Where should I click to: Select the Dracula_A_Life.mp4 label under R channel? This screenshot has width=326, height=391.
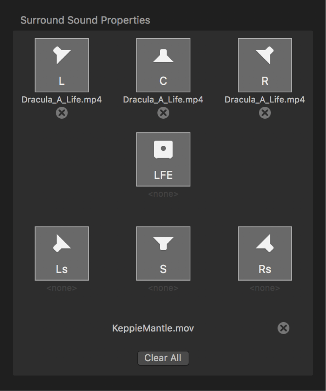[265, 100]
